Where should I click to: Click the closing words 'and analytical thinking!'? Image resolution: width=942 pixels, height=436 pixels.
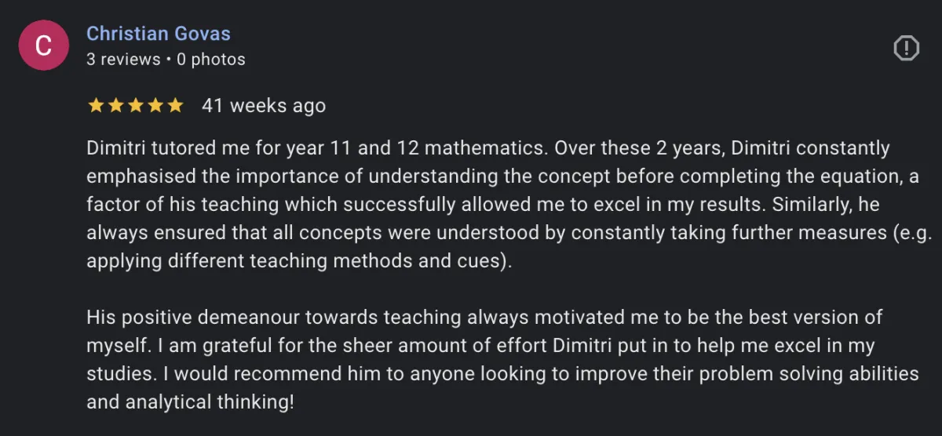tap(190, 402)
